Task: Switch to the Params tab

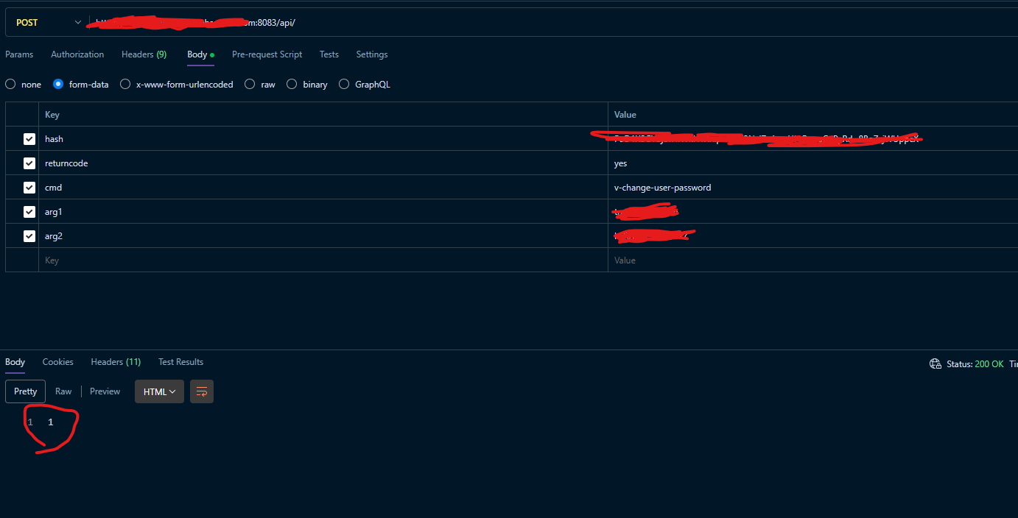Action: 19,54
